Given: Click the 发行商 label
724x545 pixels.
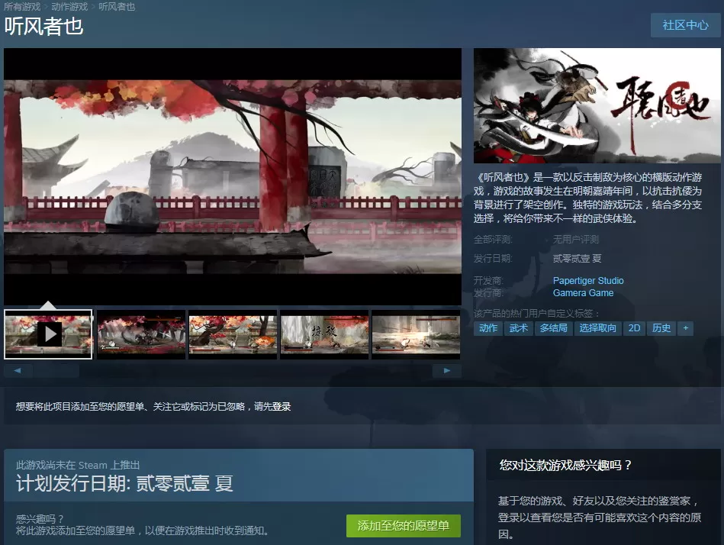Looking at the screenshot, I should click(x=488, y=293).
